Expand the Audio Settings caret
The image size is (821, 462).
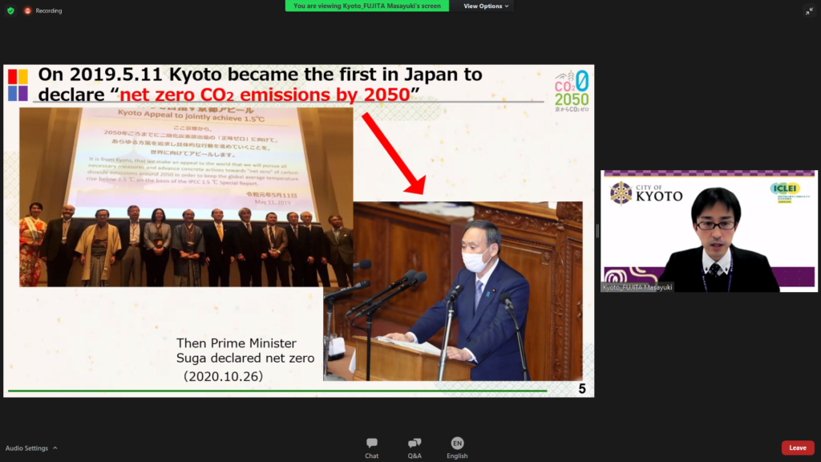(x=55, y=448)
